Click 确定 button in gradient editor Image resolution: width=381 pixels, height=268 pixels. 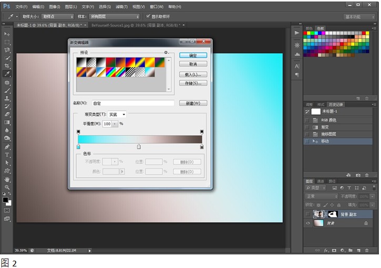pyautogui.click(x=193, y=55)
